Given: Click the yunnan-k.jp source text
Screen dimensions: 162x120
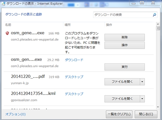Looking at the screenshot, I should (x=20, y=83).
